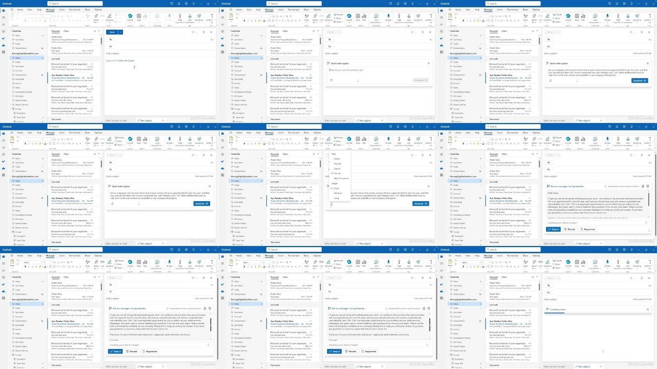Click the 'Creating a draft' progress bar

click(x=555, y=313)
